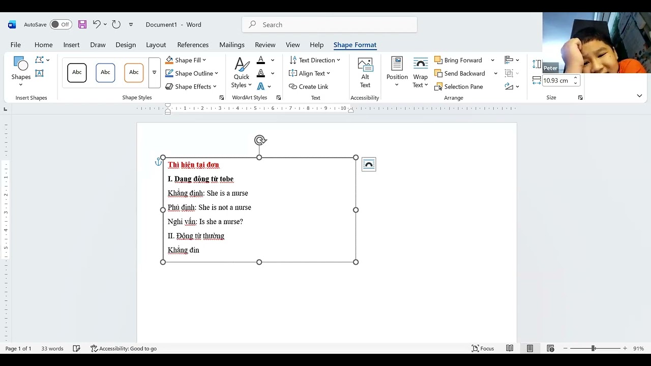
Task: Open the Shape Effects dropdown
Action: 191,86
